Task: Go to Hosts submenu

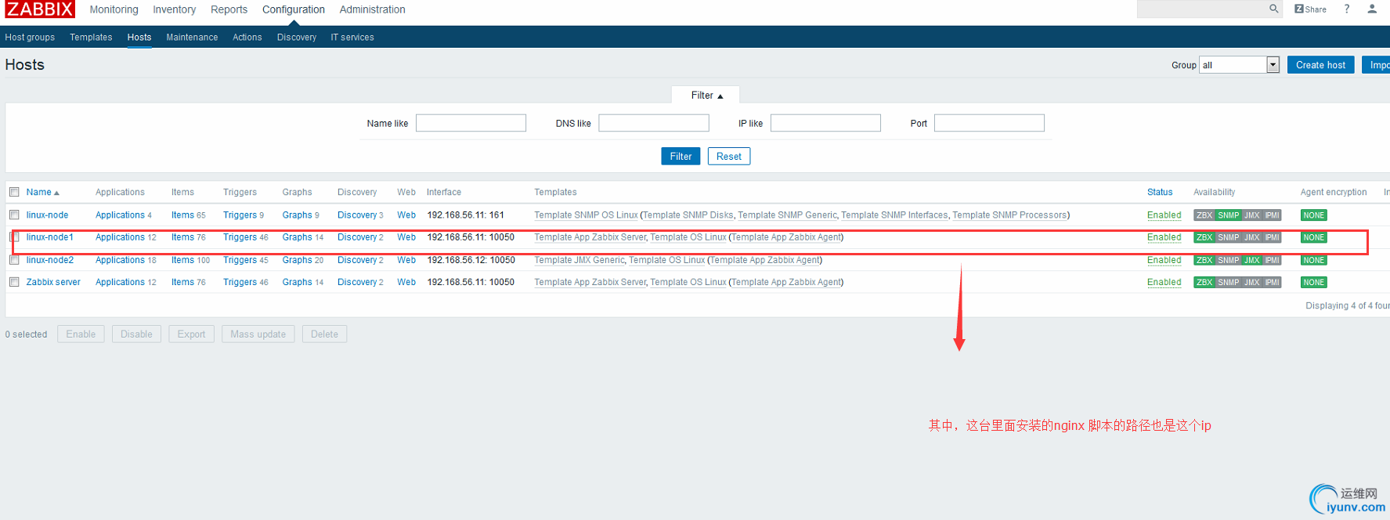Action: click(x=139, y=37)
